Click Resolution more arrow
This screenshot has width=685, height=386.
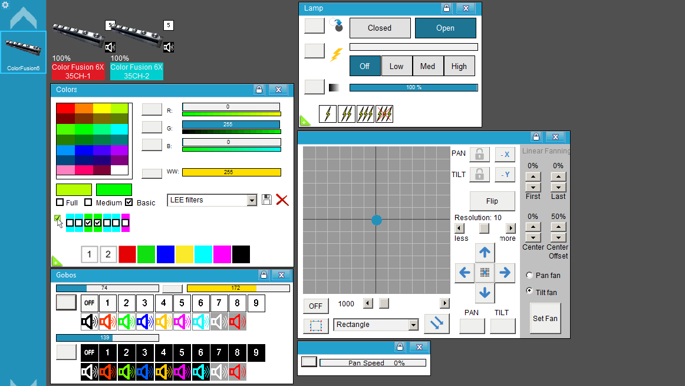coord(511,228)
